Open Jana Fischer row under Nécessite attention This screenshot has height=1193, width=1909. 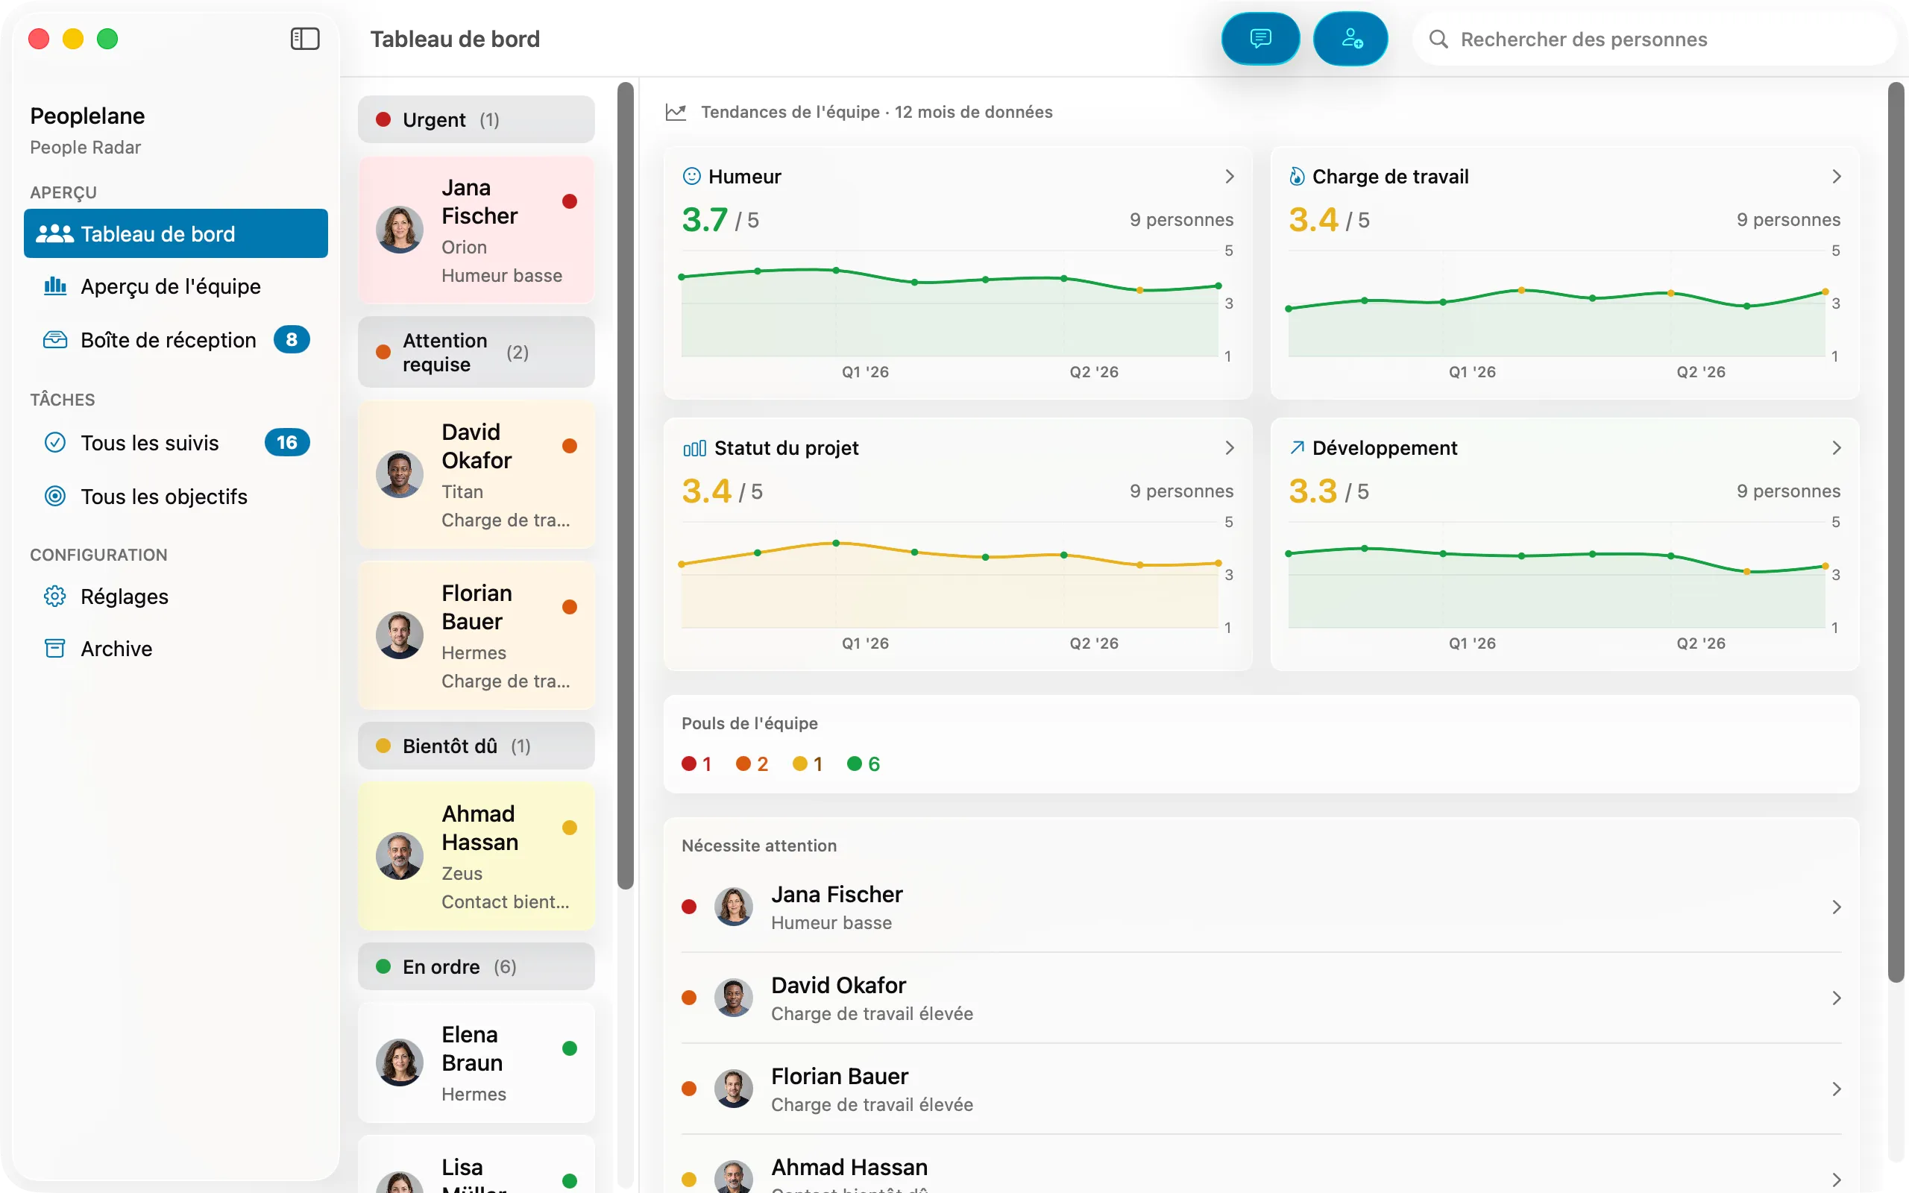pos(1262,907)
